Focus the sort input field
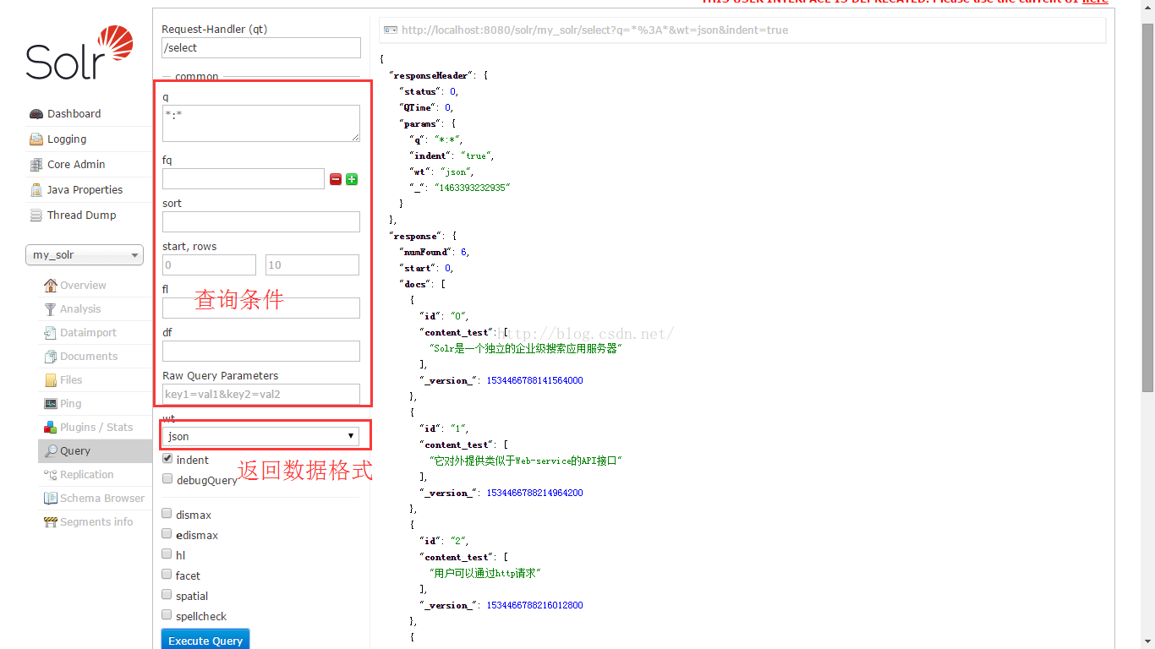1155x649 pixels. (261, 221)
